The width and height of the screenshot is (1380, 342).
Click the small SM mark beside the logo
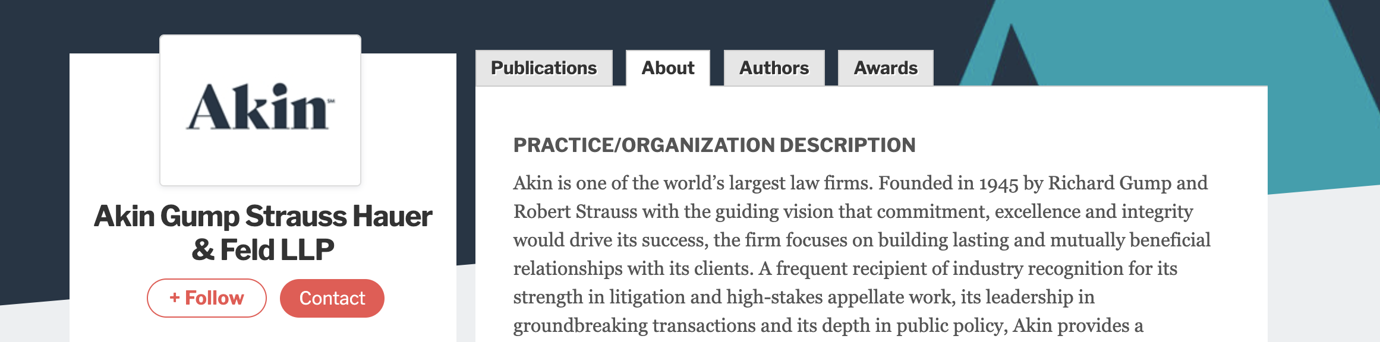[331, 102]
